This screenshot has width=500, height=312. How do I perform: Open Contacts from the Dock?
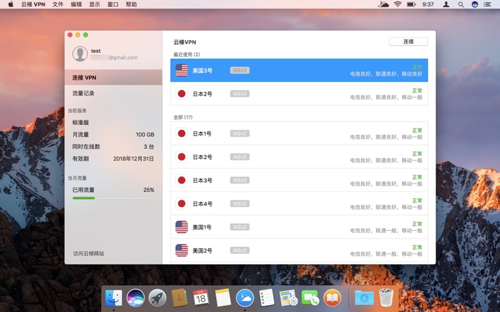point(179,298)
